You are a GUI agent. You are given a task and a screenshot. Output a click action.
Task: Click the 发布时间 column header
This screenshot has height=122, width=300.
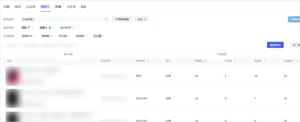(x=106, y=61)
